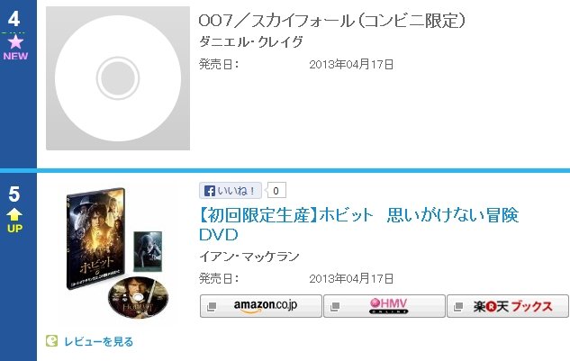This screenshot has height=361, width=570.
Task: Open the amazon.co.jp purchase button
Action: (260, 306)
